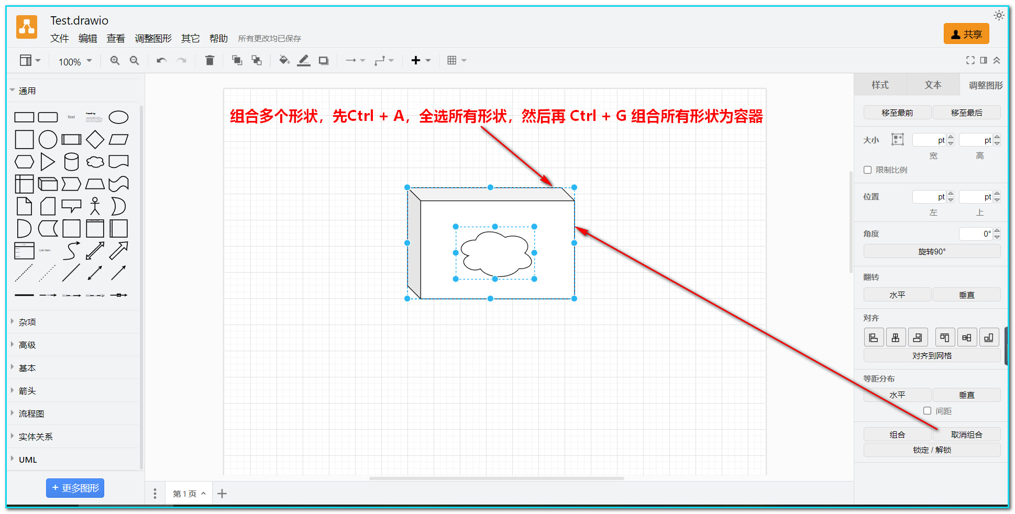Pick the diamond shape from the palette
Screen dimensions: 1015x514
[x=95, y=140]
